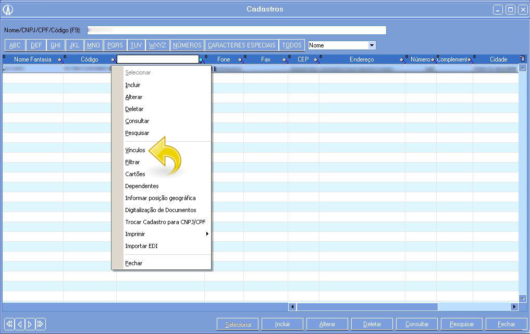Jump to the last record
Image resolution: width=530 pixels, height=334 pixels.
coord(40,324)
